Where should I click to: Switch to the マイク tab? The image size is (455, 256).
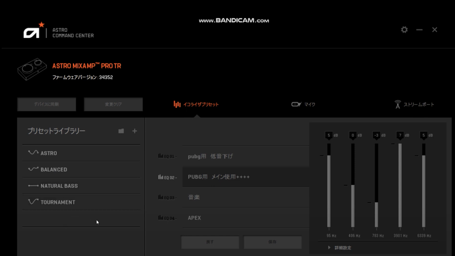coord(303,104)
